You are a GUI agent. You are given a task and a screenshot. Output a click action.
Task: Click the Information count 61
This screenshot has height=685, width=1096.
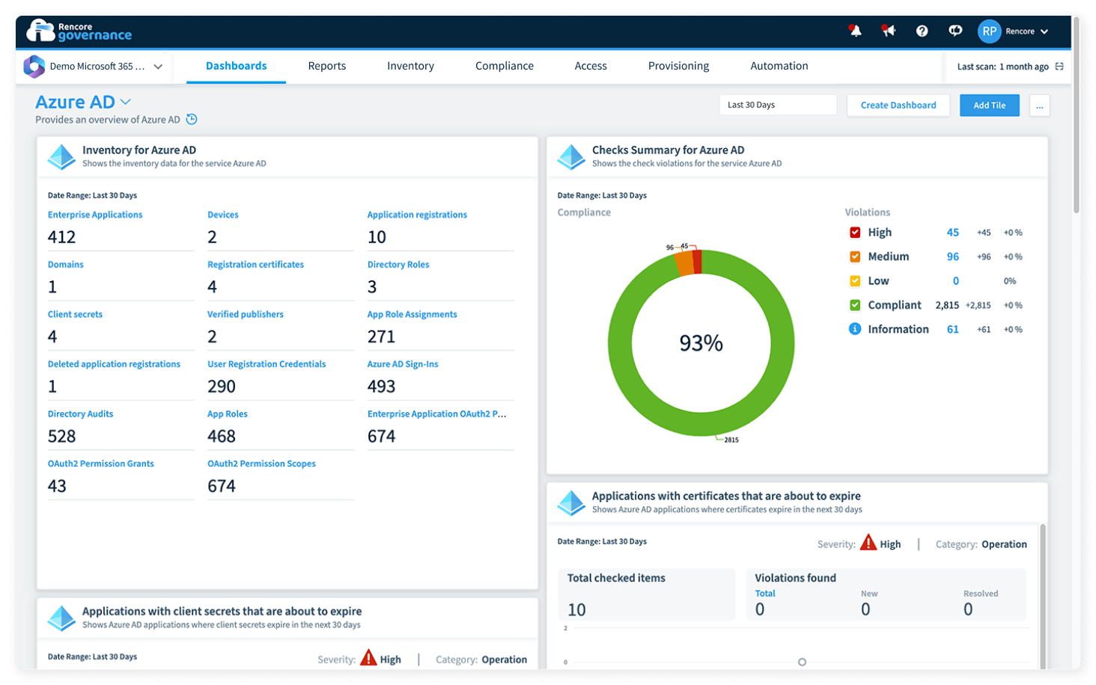pos(952,329)
